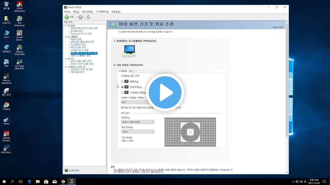330x185 pixels.
Task: Open the 3D Vision 포토 뷰어 desktop icon
Action: coord(19,64)
